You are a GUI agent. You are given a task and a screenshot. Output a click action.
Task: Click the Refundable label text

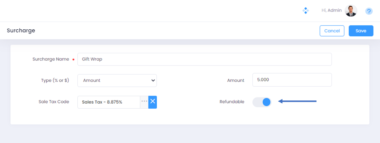232,102
